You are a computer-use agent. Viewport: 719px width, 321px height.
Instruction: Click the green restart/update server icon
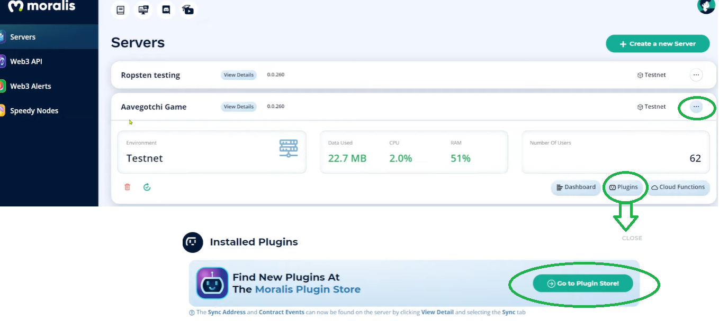[x=147, y=187]
